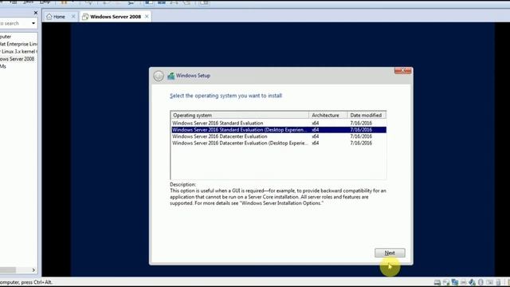Click the network adapter status bar icon
This screenshot has width=510, height=287.
[455, 282]
